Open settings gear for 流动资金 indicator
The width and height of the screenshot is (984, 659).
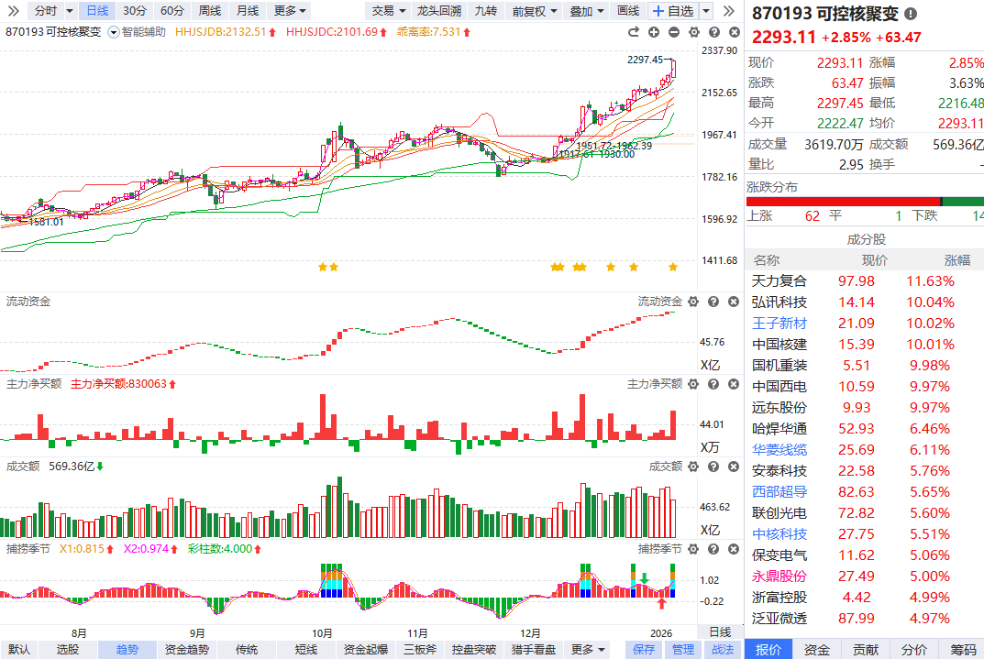(x=692, y=302)
